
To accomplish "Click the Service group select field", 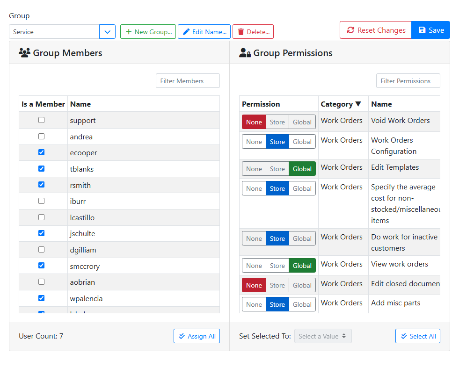I will point(54,32).
